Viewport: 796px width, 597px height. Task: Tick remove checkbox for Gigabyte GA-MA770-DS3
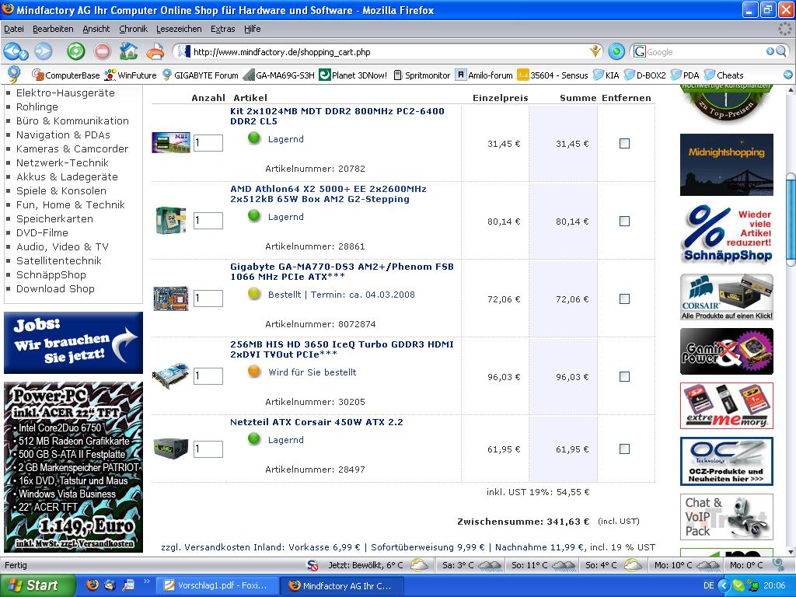point(624,299)
